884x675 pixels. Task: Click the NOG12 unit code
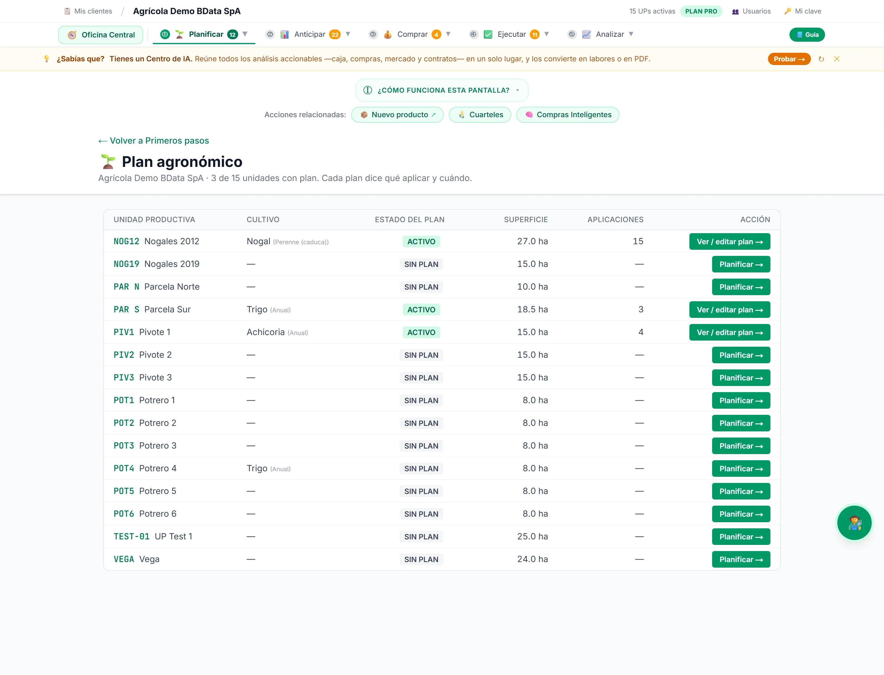click(x=126, y=241)
